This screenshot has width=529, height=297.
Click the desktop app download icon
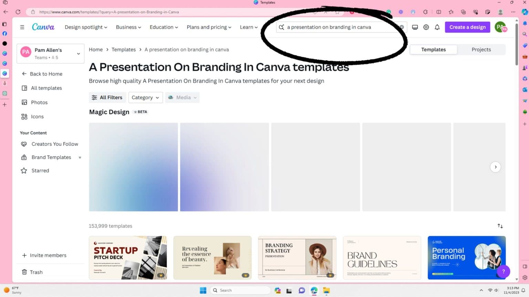coord(415,27)
